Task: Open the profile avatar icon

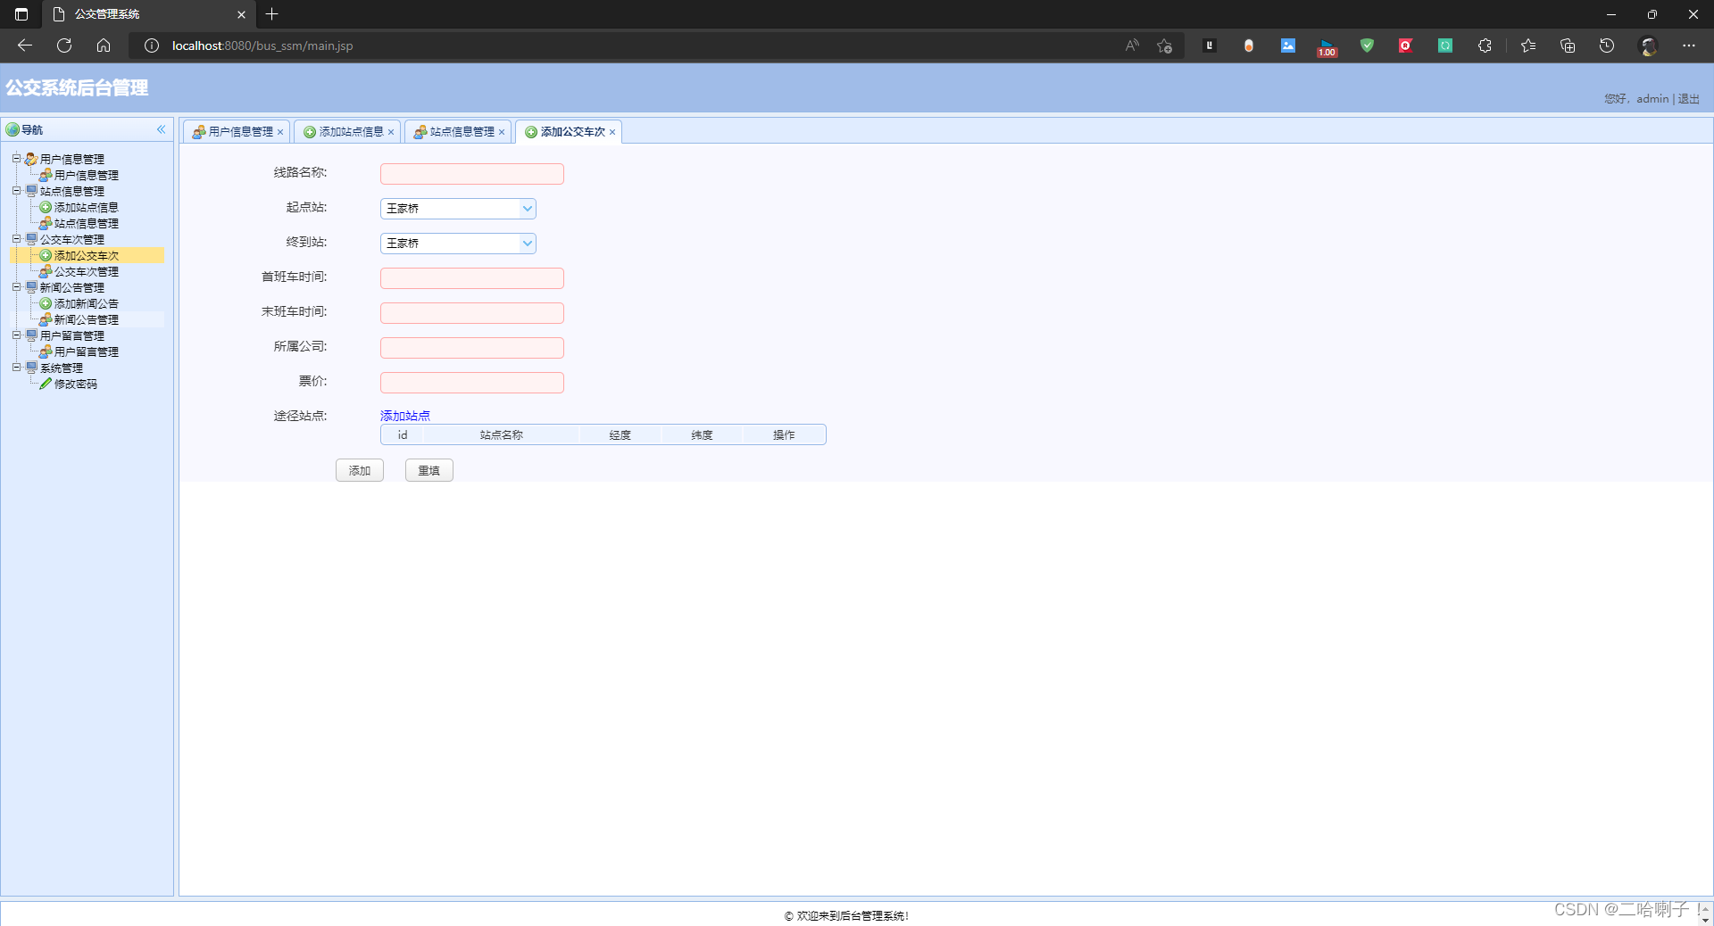Action: click(1648, 45)
